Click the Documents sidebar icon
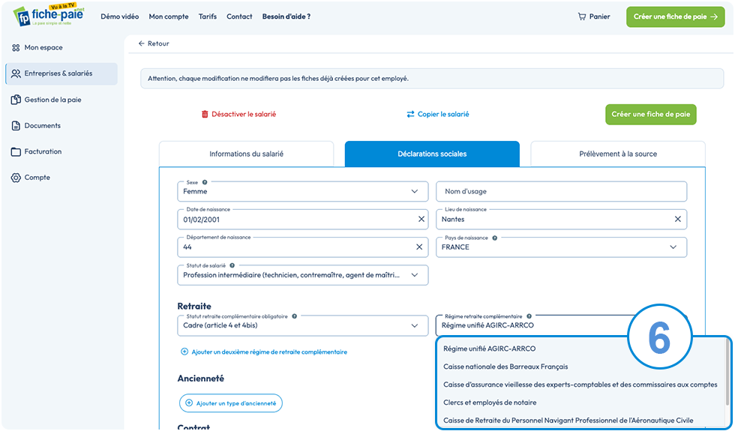Viewport: 735px width, 437px height. 16,125
